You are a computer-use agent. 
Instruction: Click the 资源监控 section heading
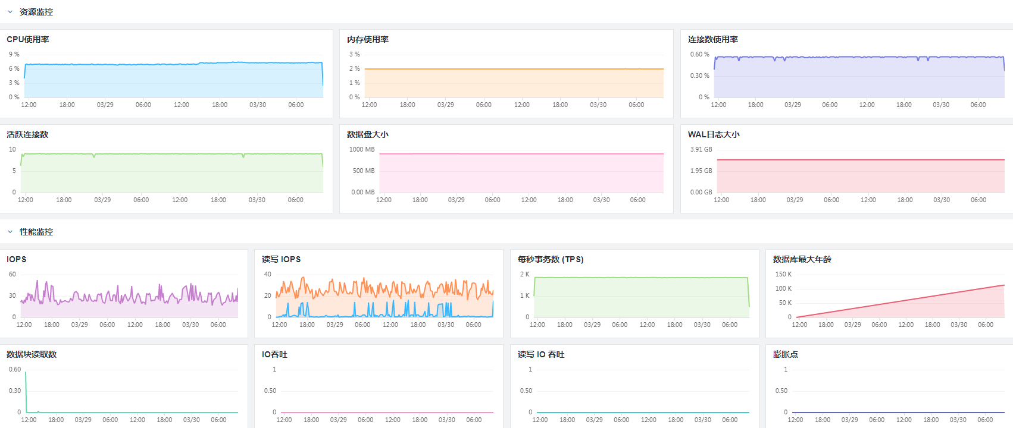(x=36, y=12)
